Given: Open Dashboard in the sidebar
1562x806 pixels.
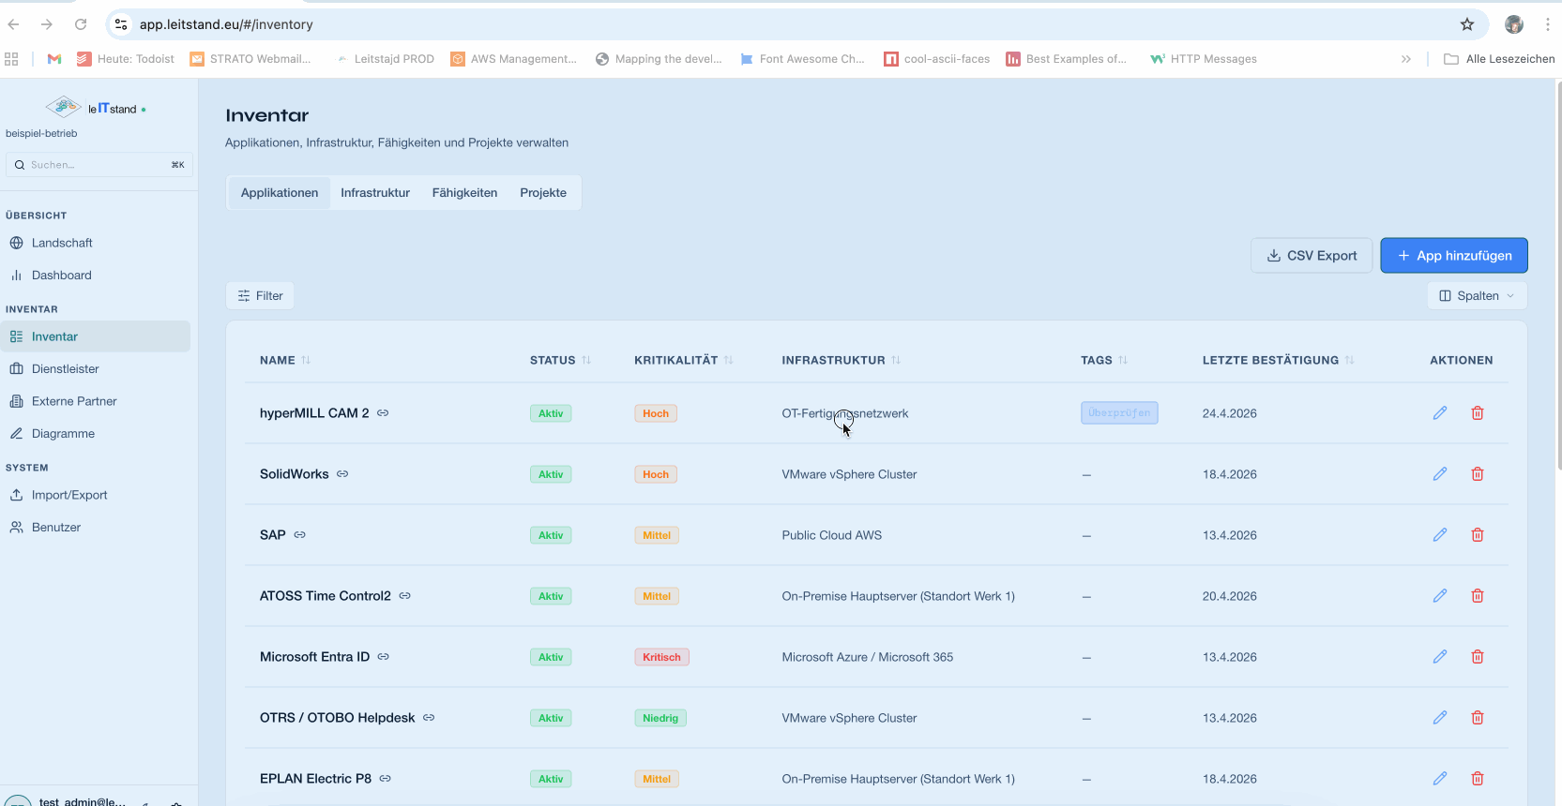Looking at the screenshot, I should pos(95,276).
